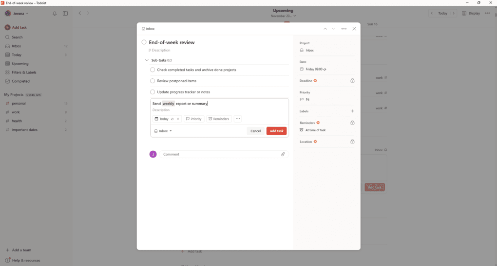Click the Deadline lock icon
497x266 pixels.
(352, 81)
